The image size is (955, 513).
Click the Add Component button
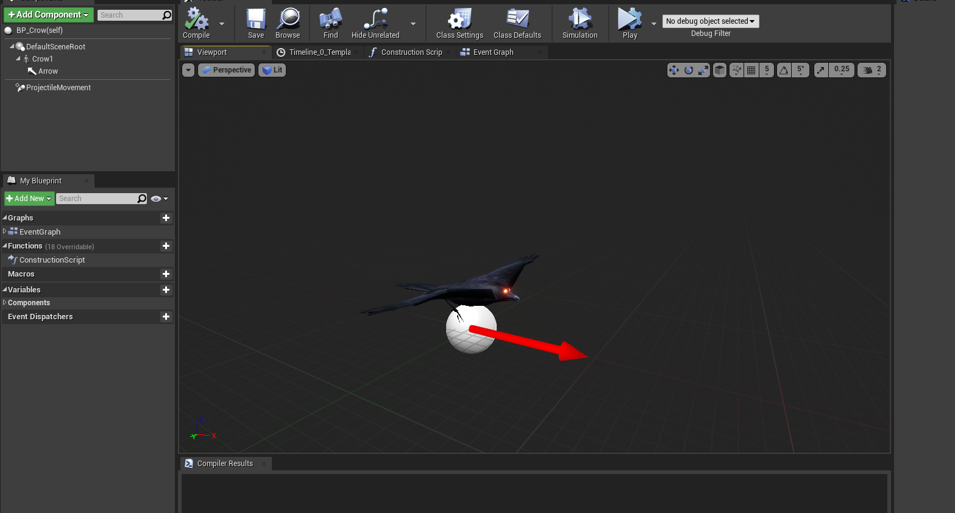point(49,15)
